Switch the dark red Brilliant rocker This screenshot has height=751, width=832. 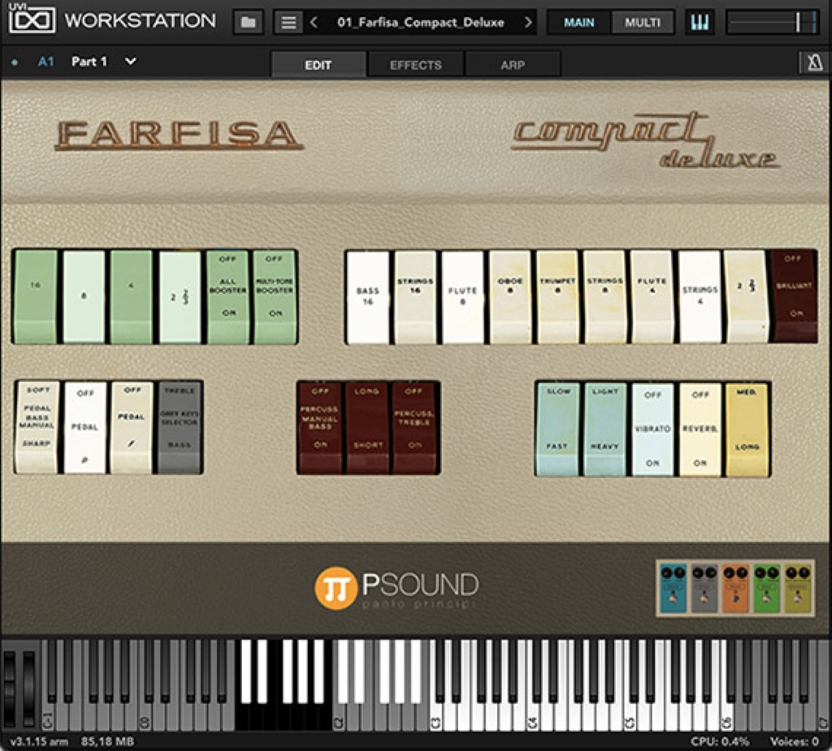click(x=794, y=296)
